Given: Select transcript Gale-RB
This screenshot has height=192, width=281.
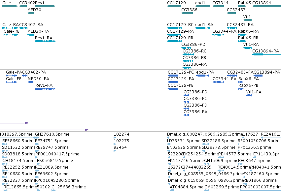Looking at the screenshot, I should point(11,35).
